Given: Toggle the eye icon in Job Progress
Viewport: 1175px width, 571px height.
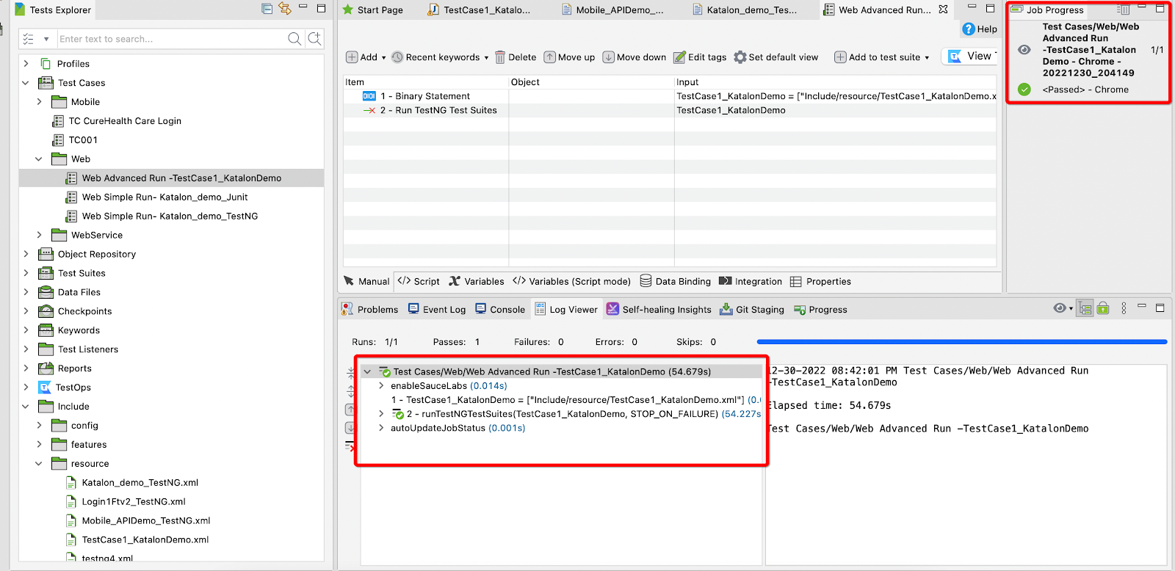Looking at the screenshot, I should pyautogui.click(x=1024, y=50).
